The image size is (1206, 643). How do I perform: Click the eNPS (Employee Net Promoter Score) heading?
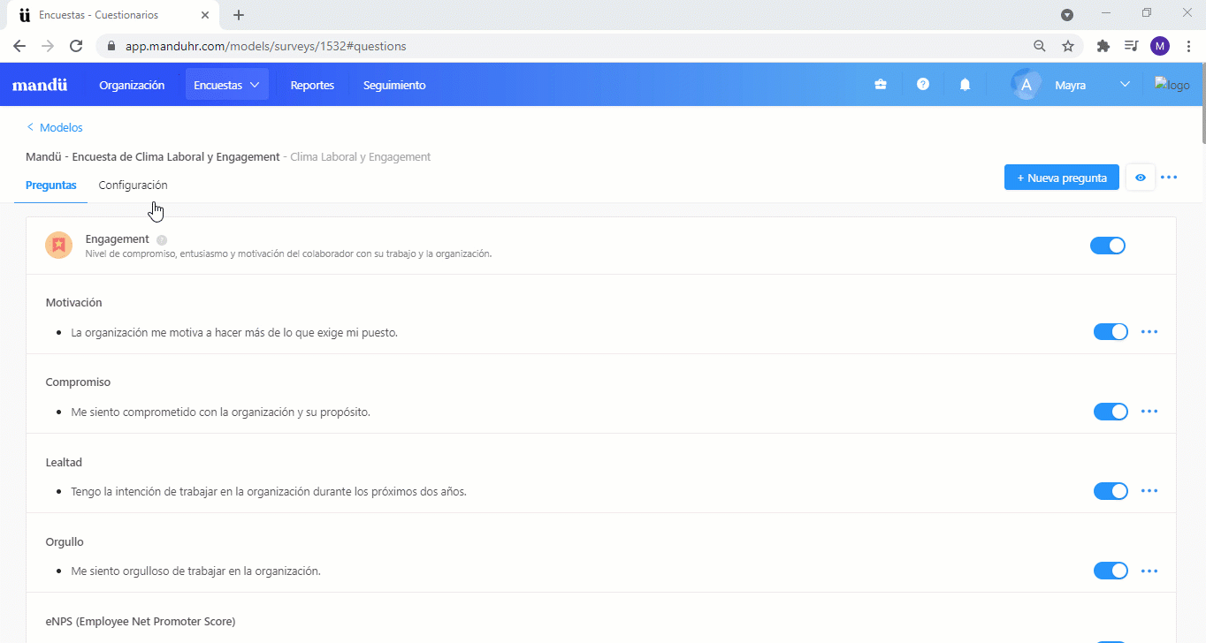pos(141,621)
